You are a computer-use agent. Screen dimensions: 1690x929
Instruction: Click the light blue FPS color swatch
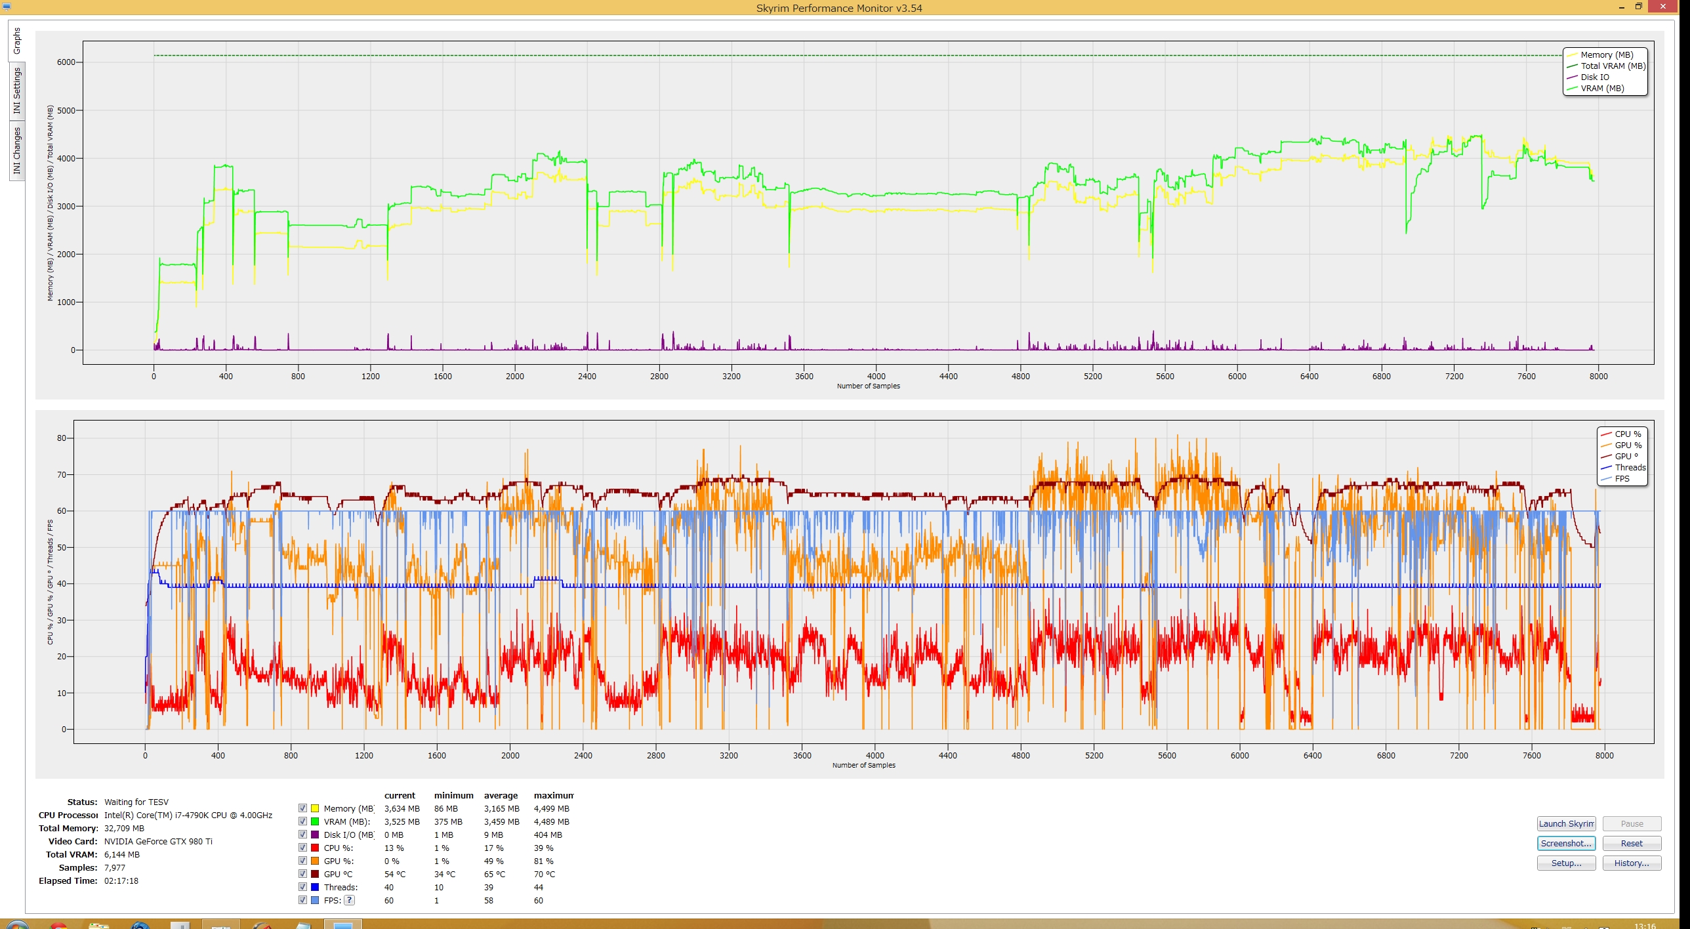pos(315,900)
